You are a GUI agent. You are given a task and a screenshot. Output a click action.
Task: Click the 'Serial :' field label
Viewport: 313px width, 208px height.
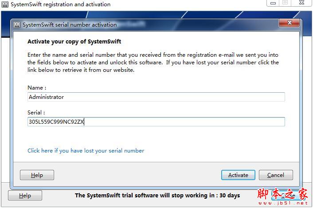click(36, 113)
